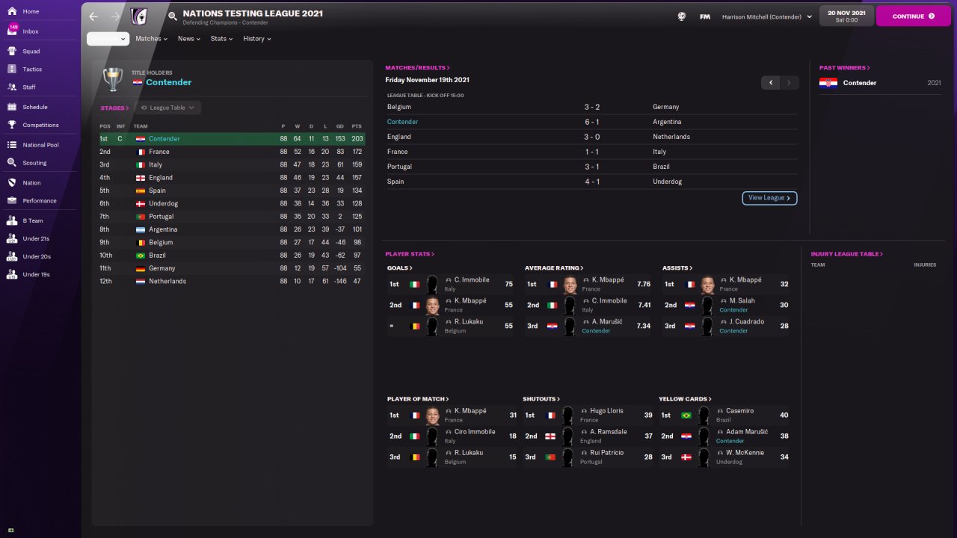Click the Competitions trophy icon
This screenshot has width=957, height=538.
click(x=12, y=125)
